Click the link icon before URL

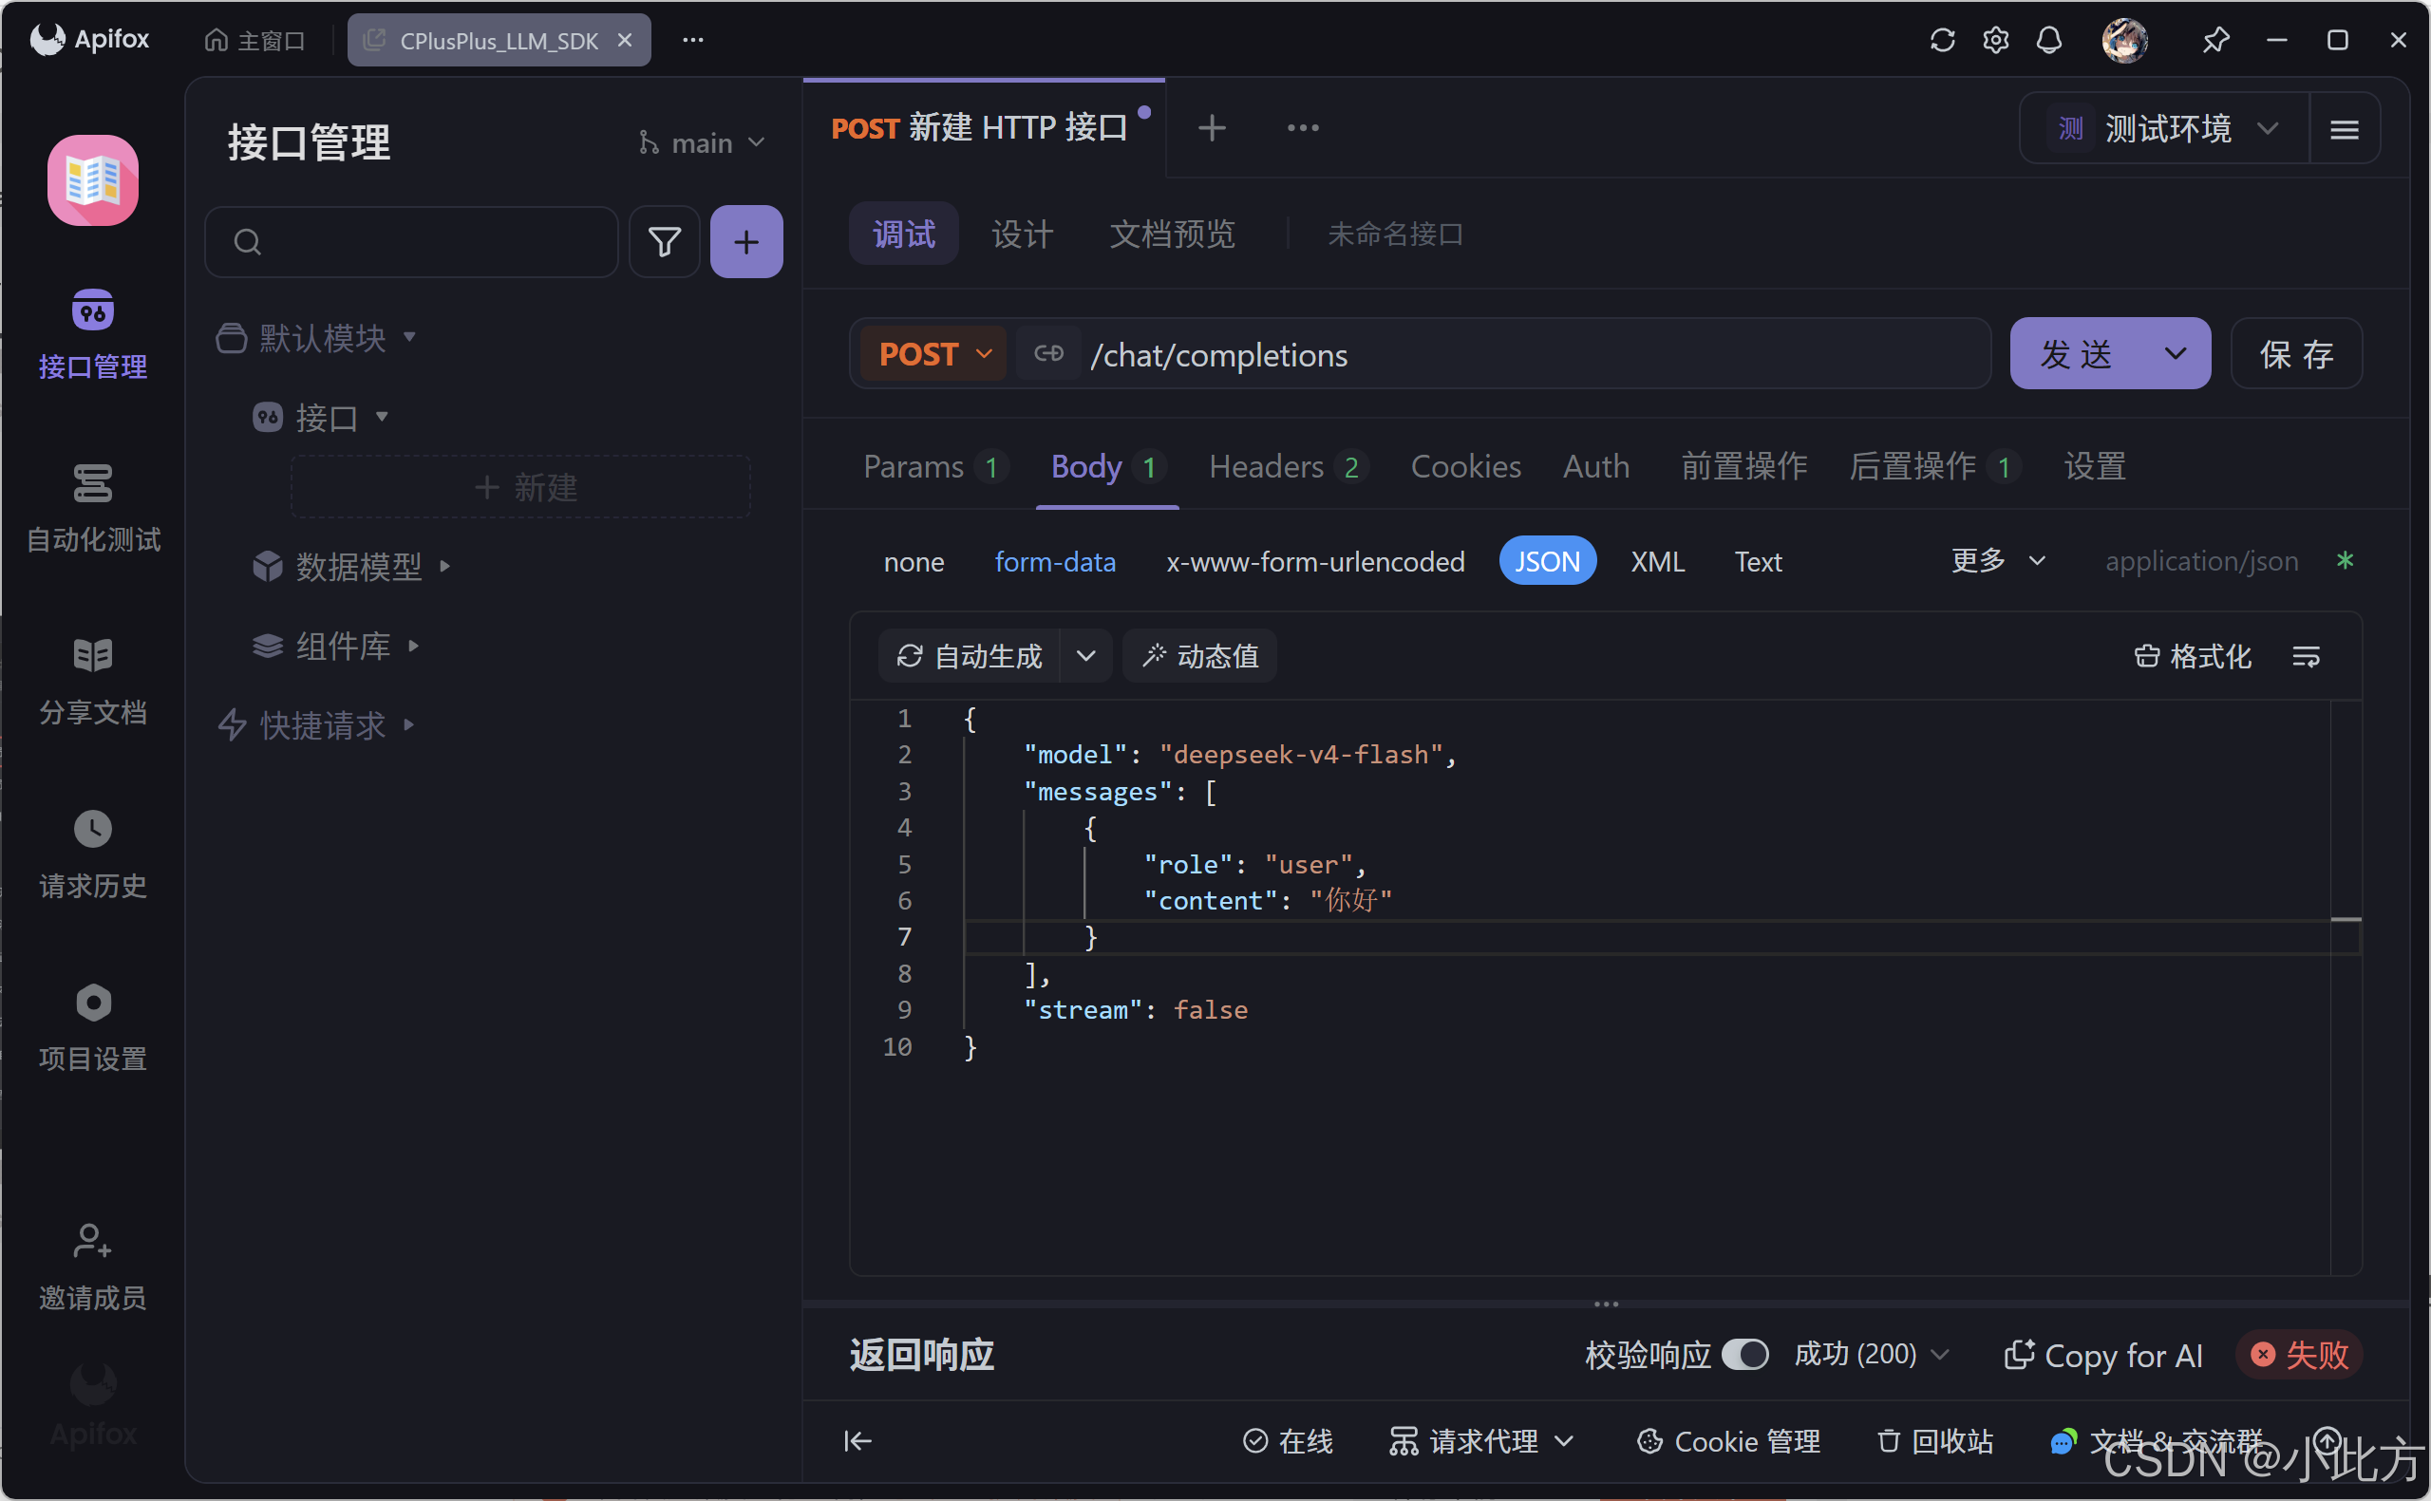1048,353
